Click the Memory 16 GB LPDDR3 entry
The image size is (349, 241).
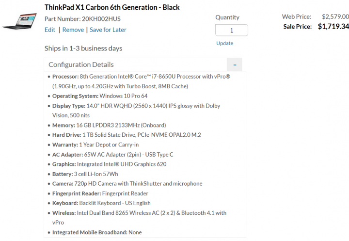click(109, 125)
